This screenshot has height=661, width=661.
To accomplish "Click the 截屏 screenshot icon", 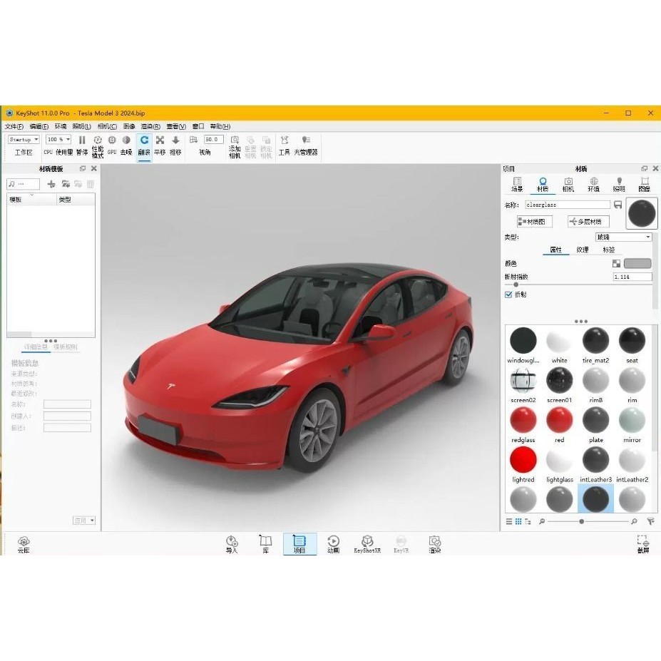I will click(x=643, y=544).
